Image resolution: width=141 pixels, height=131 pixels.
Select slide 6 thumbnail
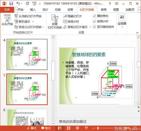tap(27, 117)
